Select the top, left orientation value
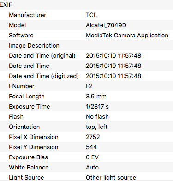 pyautogui.click(x=97, y=127)
